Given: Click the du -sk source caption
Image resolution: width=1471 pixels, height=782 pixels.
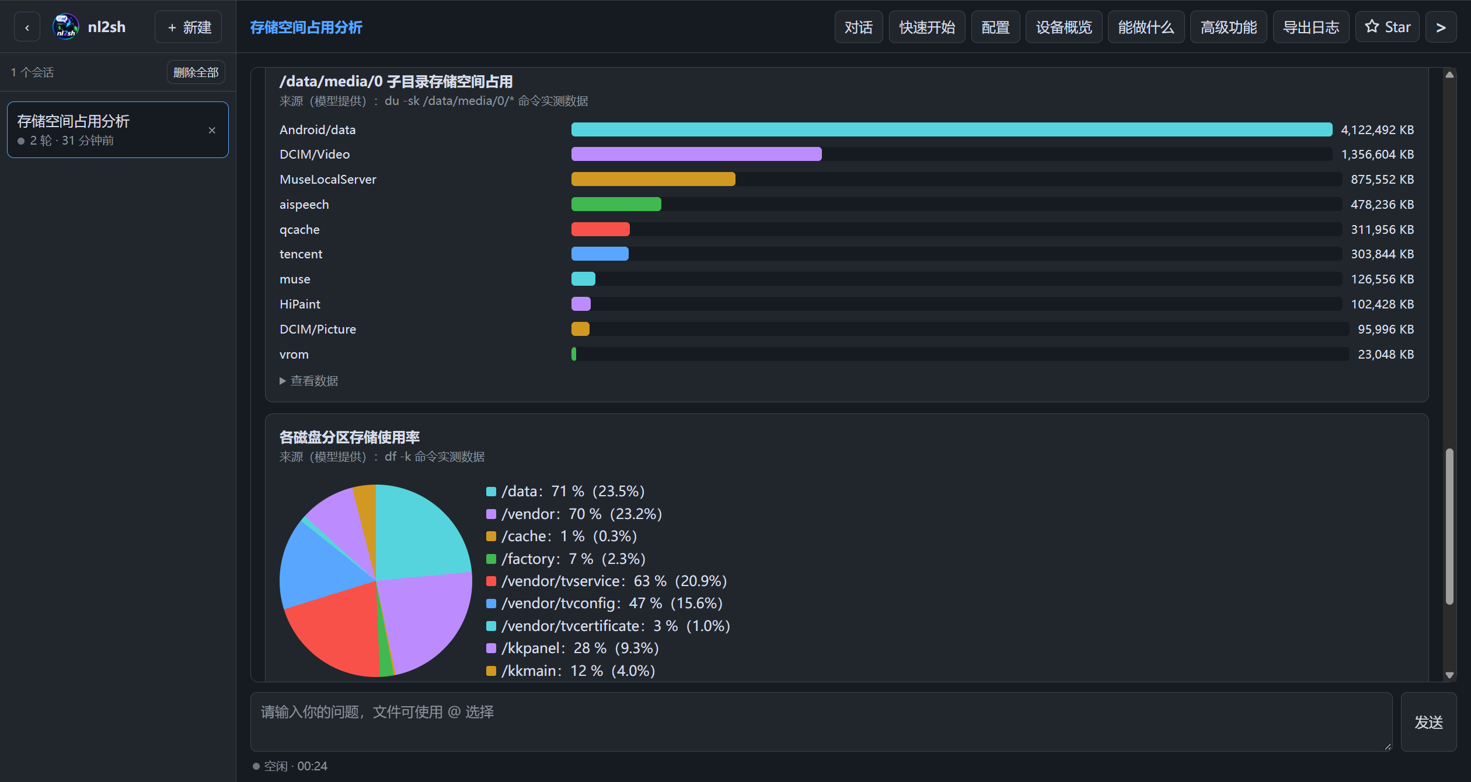Looking at the screenshot, I should click(433, 101).
